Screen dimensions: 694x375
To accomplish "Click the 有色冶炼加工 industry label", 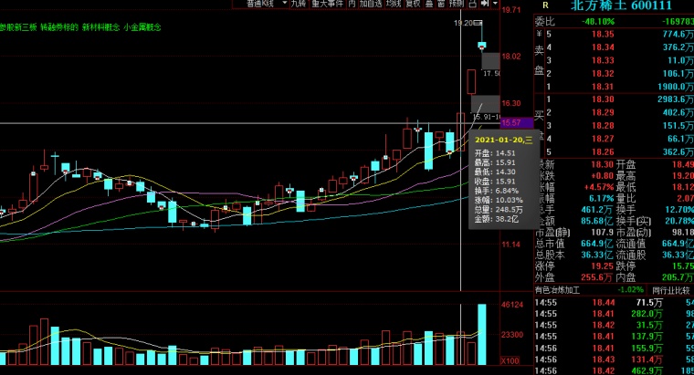I will [560, 290].
